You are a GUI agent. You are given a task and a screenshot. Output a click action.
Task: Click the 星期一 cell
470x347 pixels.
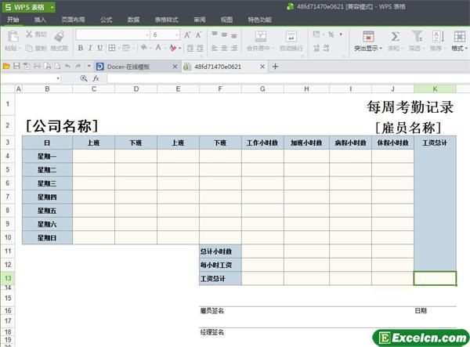click(47, 156)
